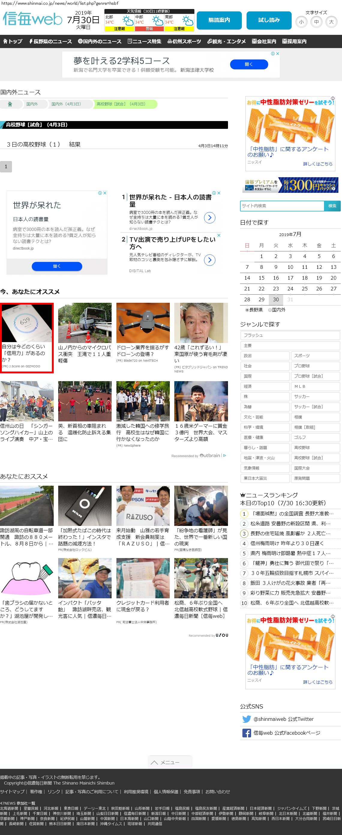Set text size to large (大)
This screenshot has width=342, height=835.
point(331,22)
